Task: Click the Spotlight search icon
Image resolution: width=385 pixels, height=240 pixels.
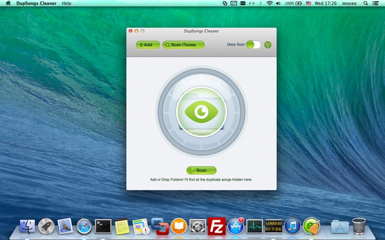Action: click(x=365, y=3)
